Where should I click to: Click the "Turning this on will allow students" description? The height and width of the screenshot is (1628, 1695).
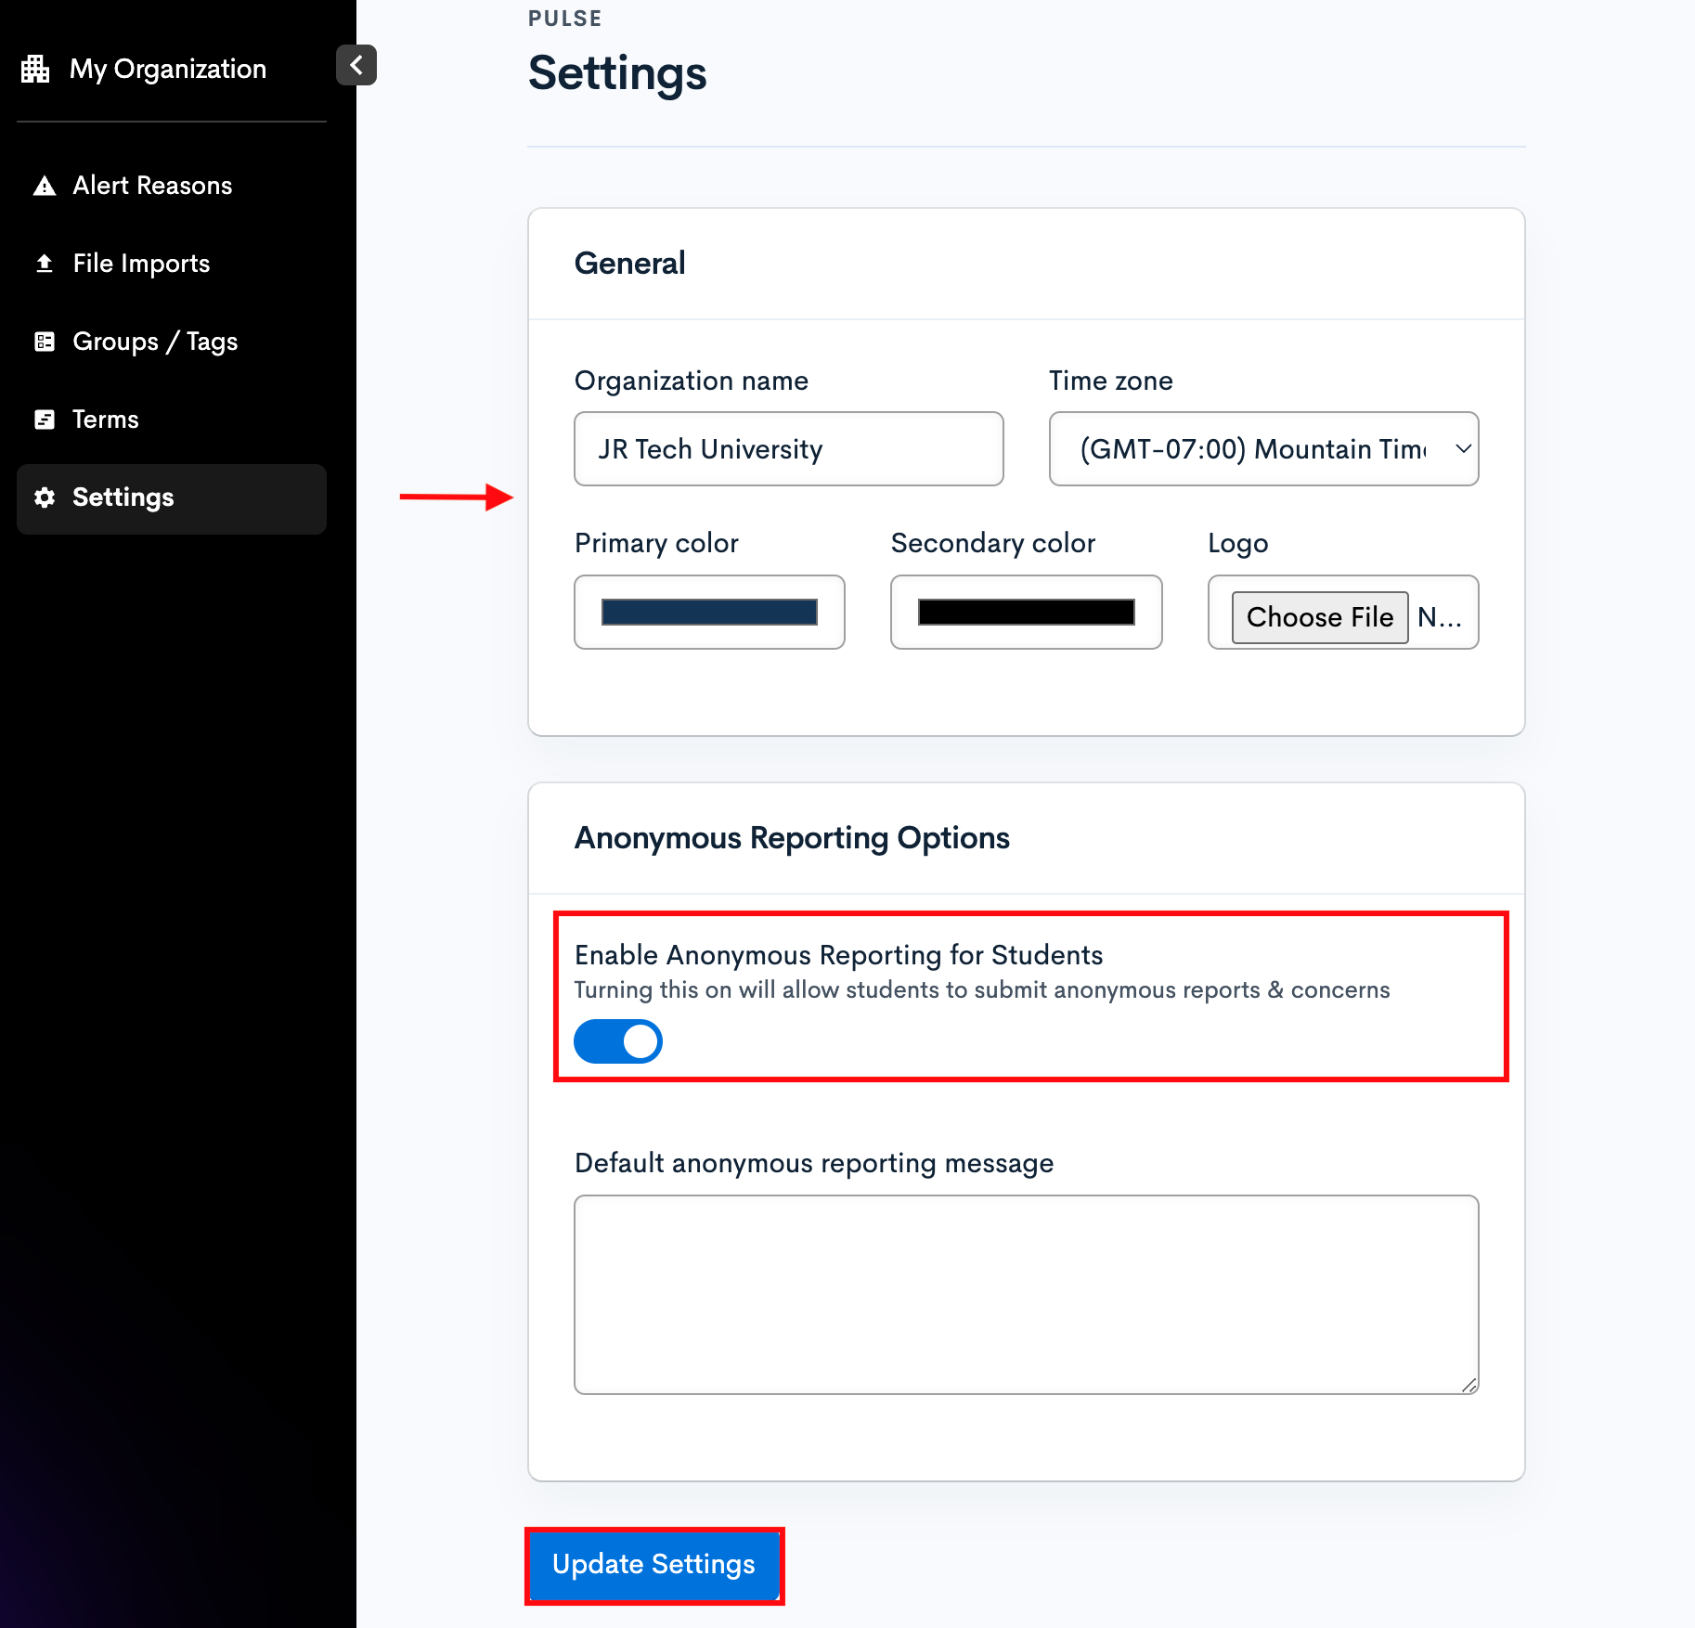click(982, 990)
